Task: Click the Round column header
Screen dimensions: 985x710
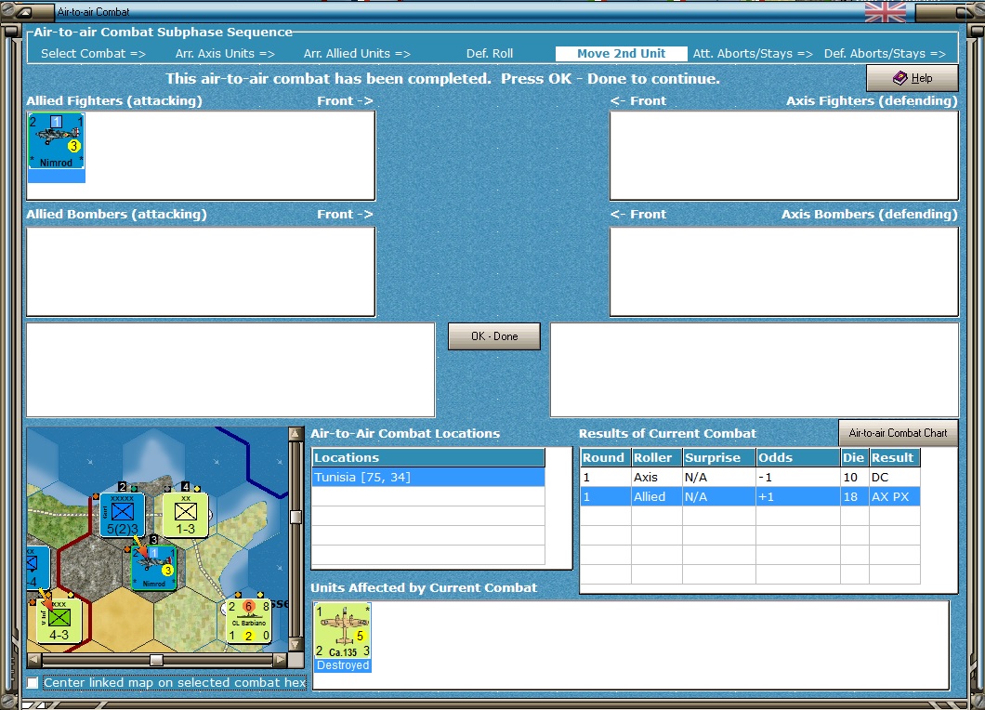Action: click(606, 457)
